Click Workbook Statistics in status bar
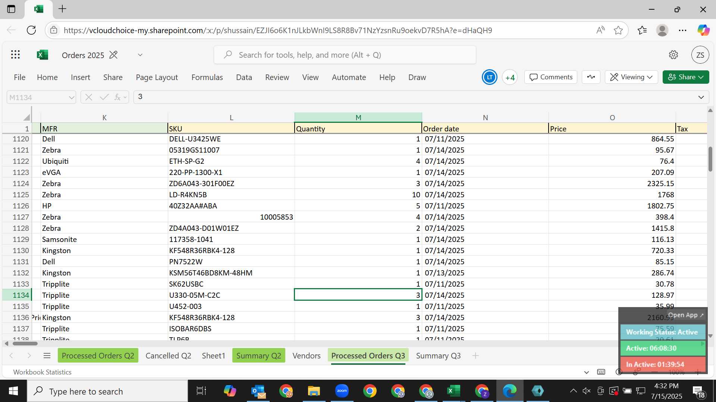The height and width of the screenshot is (402, 716). pyautogui.click(x=42, y=372)
